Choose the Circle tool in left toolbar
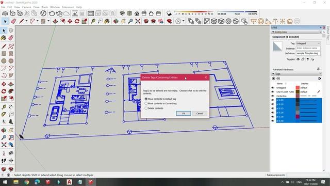Screen dimensions: 330x186 [x=4, y=61]
